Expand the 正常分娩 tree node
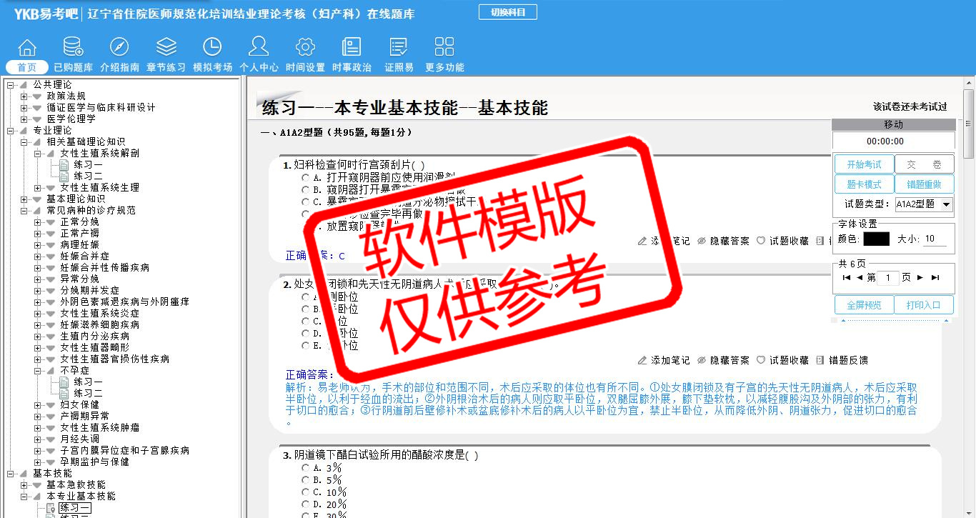976x518 pixels. (x=38, y=222)
